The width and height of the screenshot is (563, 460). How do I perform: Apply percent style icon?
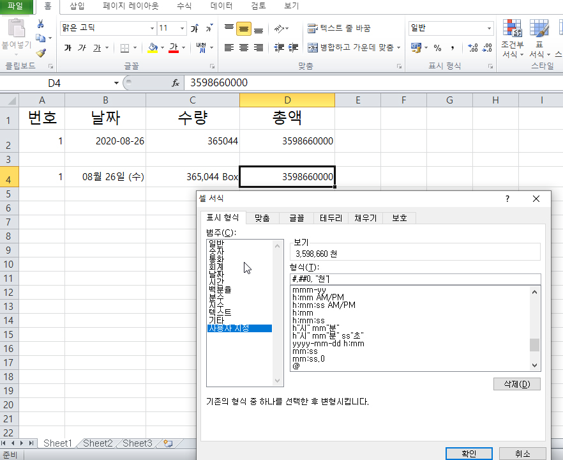(x=437, y=47)
